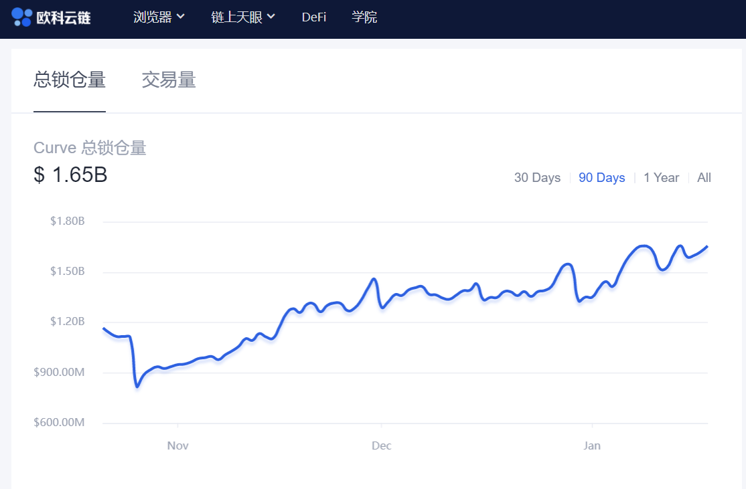Click the Nov x-axis label

click(178, 446)
